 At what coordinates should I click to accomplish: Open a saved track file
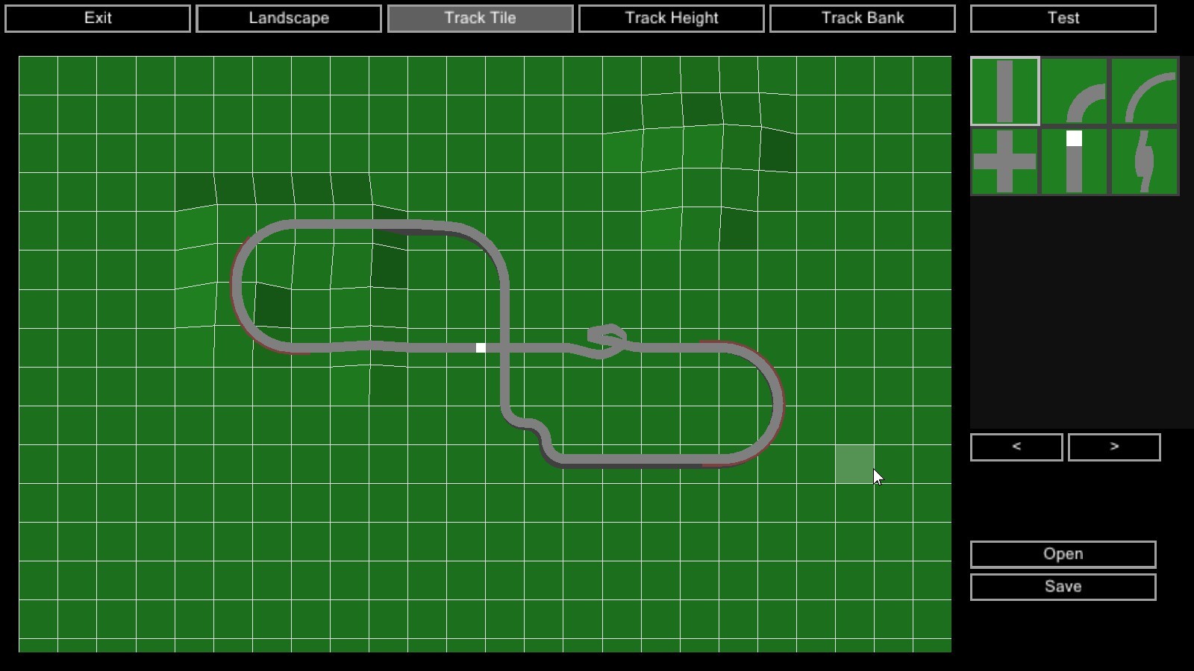point(1062,554)
